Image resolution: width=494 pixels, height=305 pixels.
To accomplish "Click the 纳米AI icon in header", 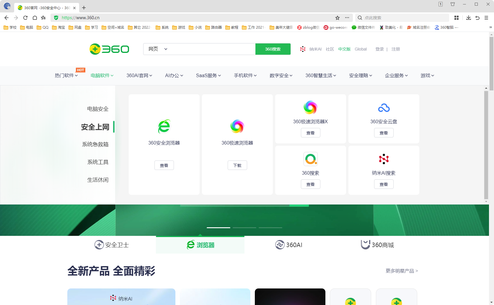I will (303, 49).
